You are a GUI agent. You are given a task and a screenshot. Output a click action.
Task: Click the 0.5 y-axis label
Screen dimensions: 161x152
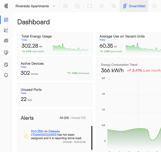tap(103, 125)
